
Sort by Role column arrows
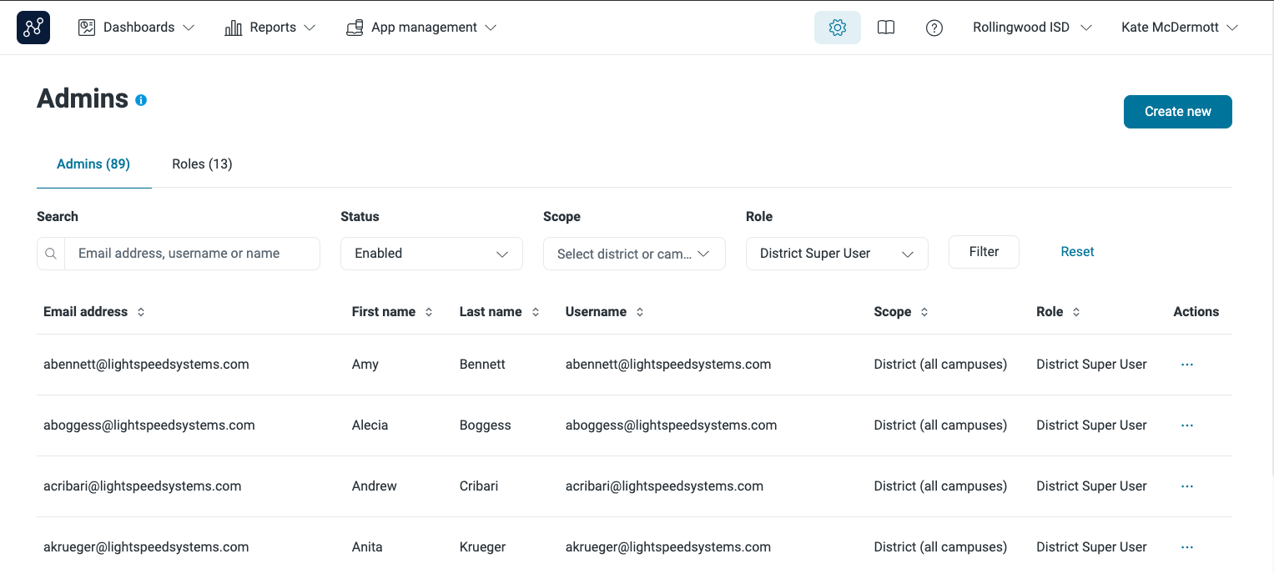(x=1076, y=312)
